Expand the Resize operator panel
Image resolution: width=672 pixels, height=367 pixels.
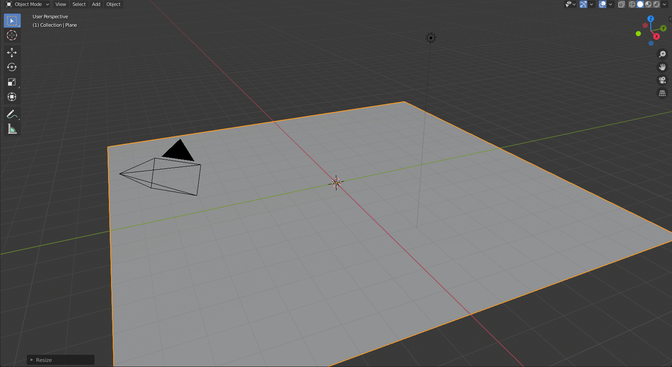61,360
